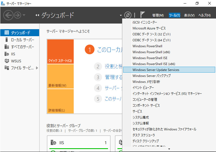This screenshot has width=216, height=152.
Task: Launch イベント ビューアー from Tools menu
Action: coord(143,87)
